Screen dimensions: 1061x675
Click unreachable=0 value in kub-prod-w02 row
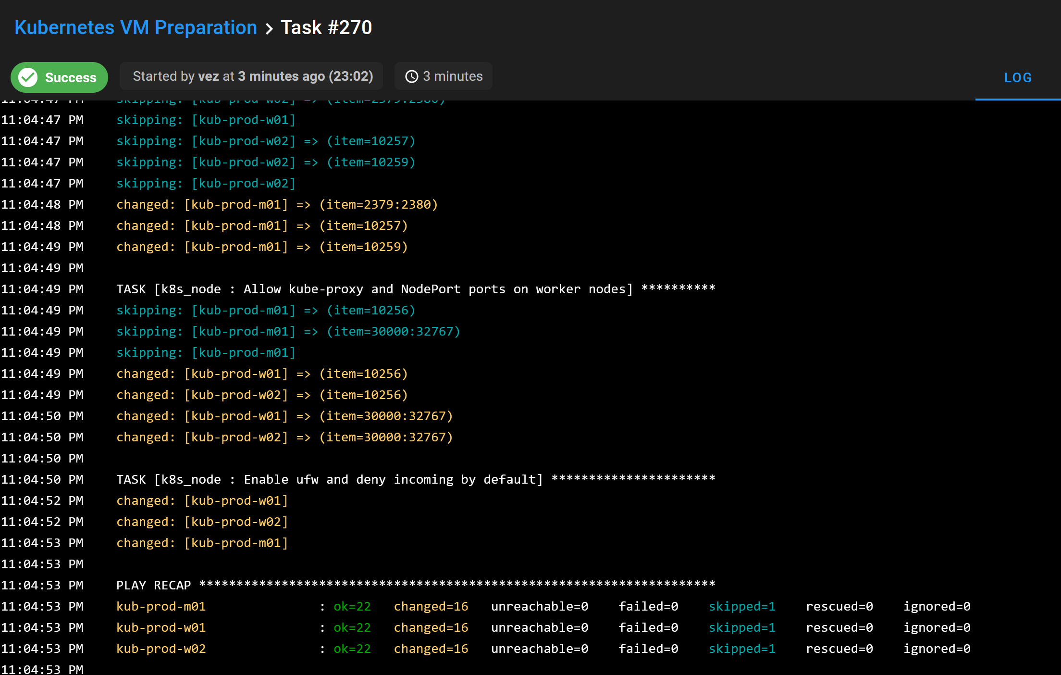540,649
